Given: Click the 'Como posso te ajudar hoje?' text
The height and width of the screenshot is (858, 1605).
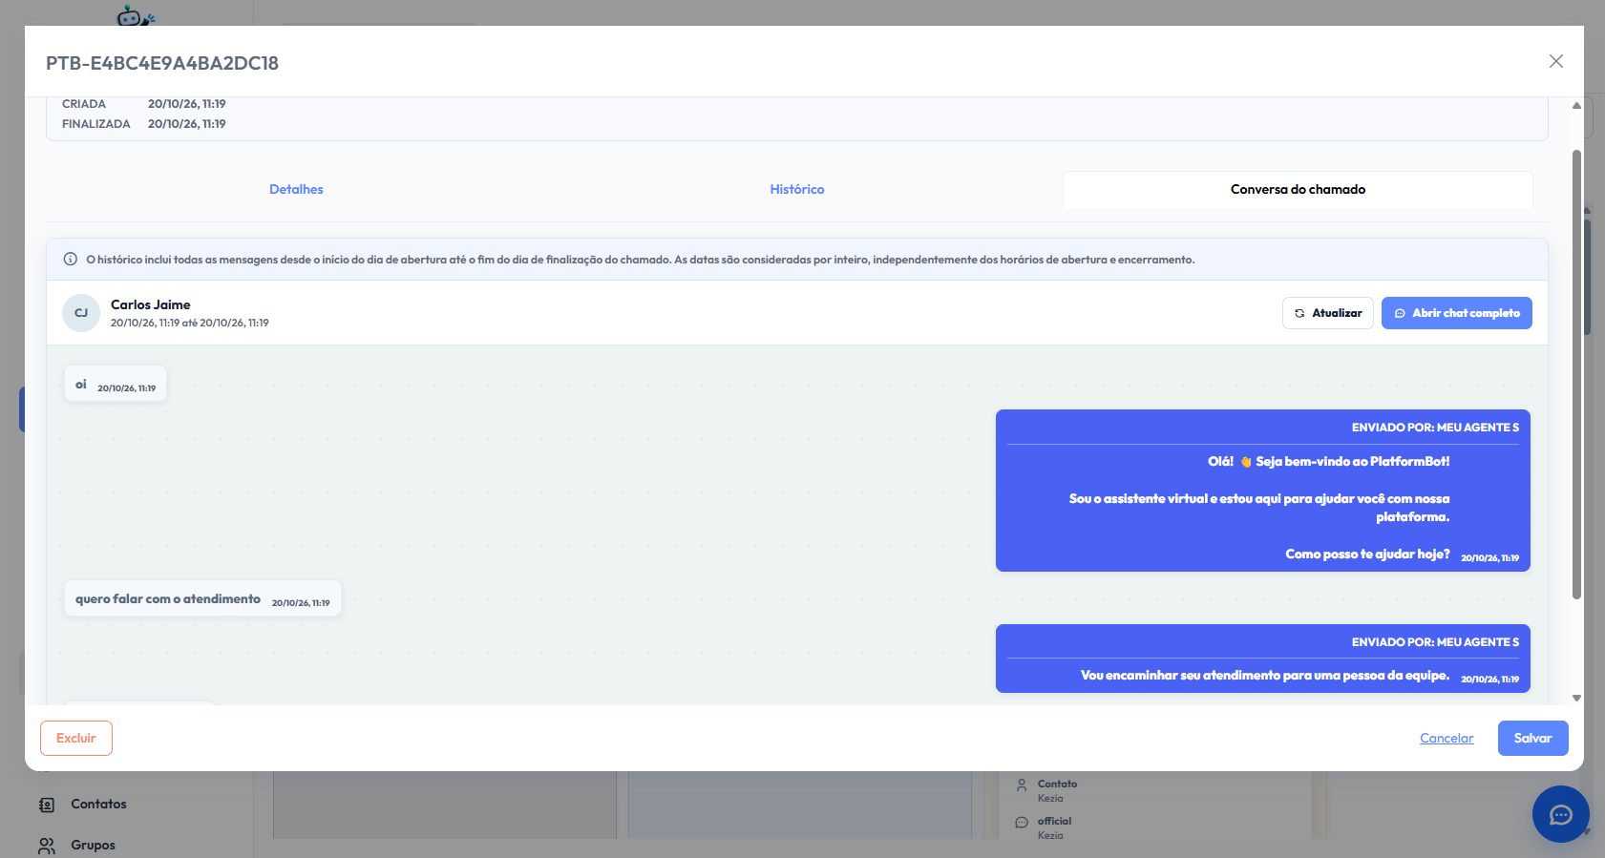Looking at the screenshot, I should (1367, 554).
